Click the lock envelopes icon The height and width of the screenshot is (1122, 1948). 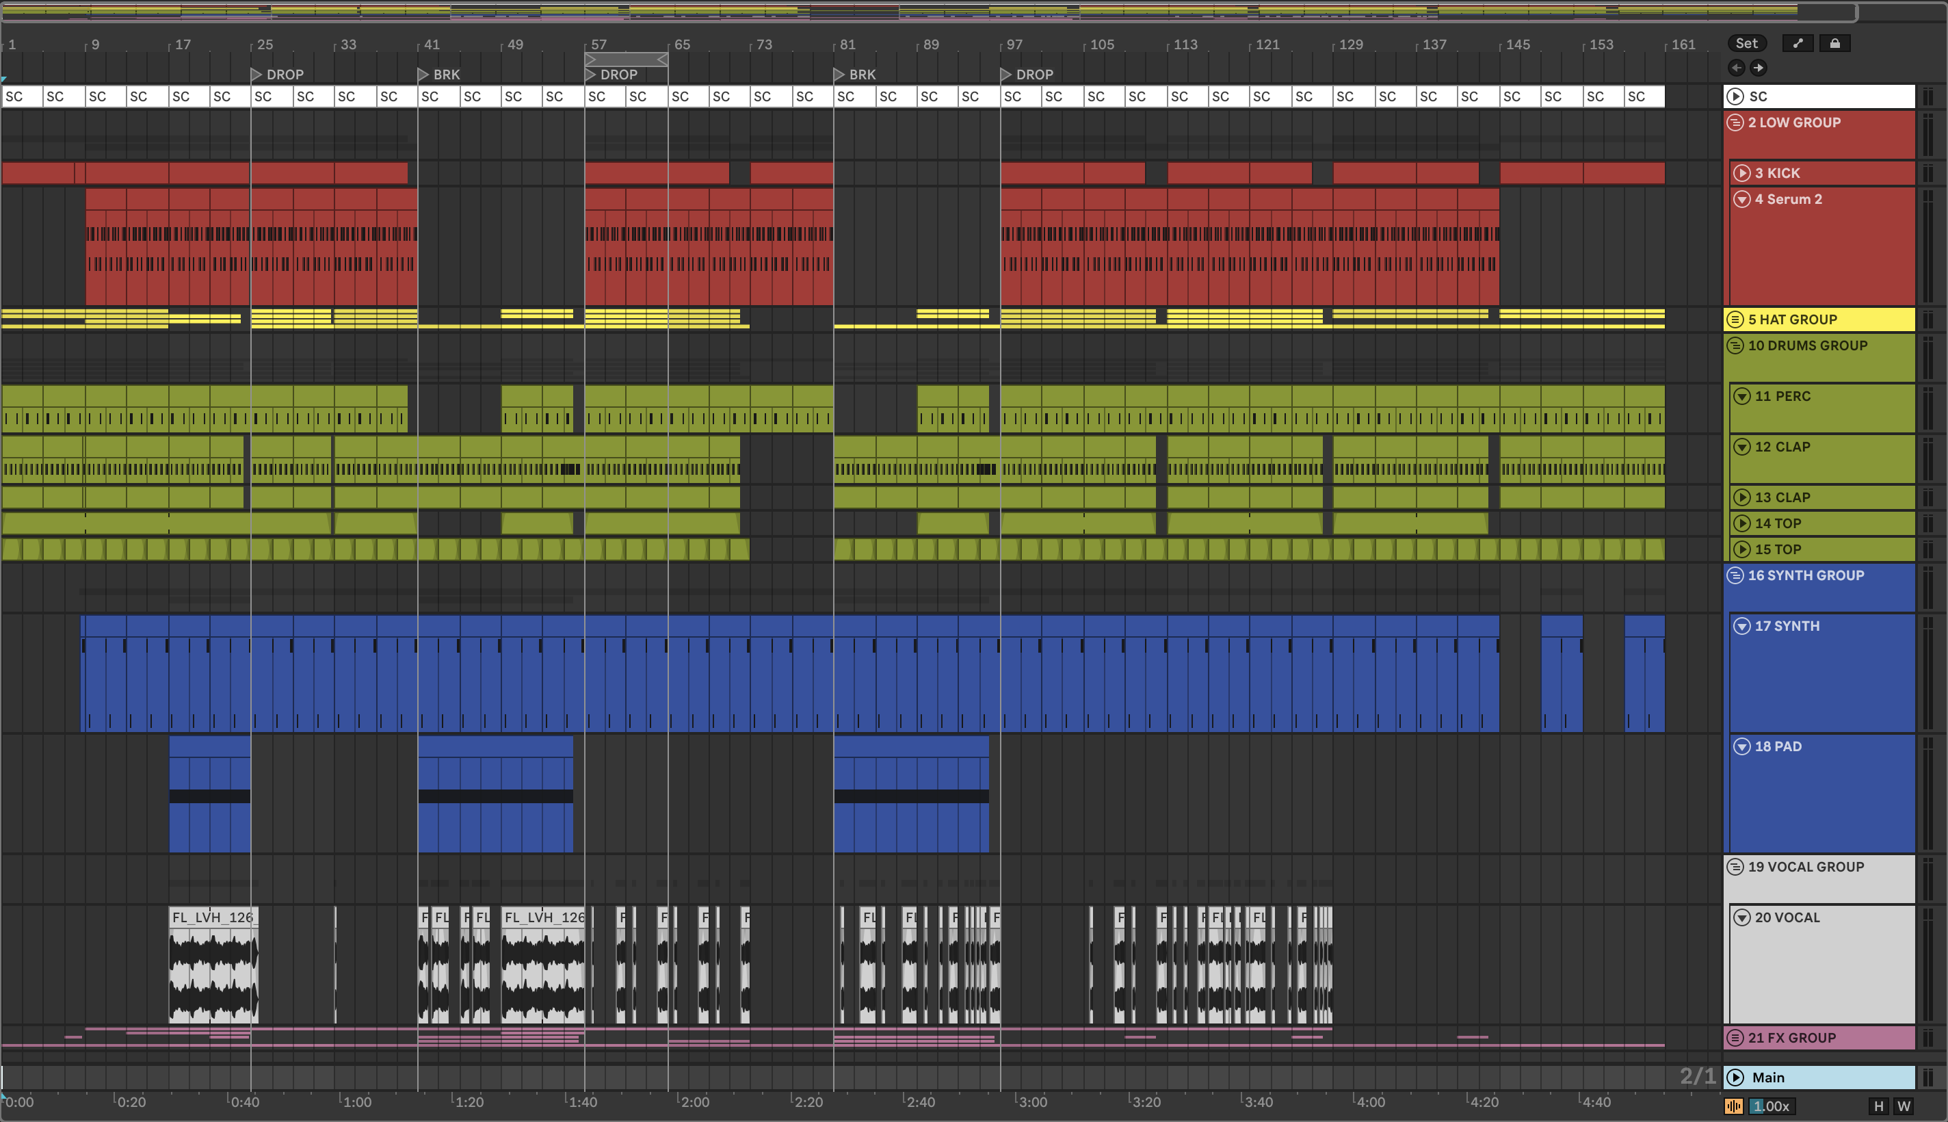[1834, 43]
